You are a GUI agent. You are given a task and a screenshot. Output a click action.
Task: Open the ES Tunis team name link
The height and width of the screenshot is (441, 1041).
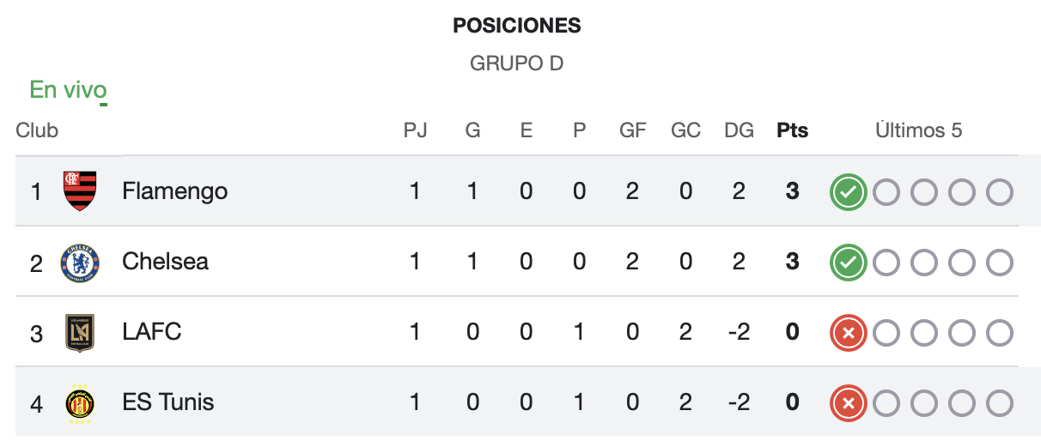(168, 402)
